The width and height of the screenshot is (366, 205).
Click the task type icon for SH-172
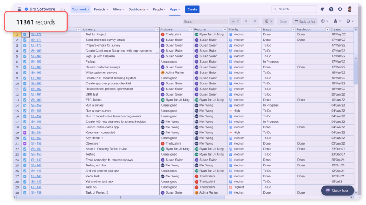(25, 34)
